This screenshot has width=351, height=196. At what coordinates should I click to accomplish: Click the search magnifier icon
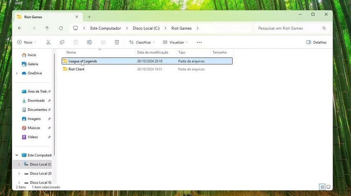tap(324, 28)
